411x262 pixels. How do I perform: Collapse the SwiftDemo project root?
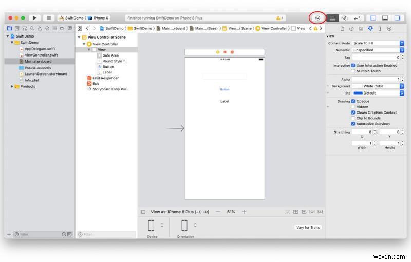(x=8, y=36)
